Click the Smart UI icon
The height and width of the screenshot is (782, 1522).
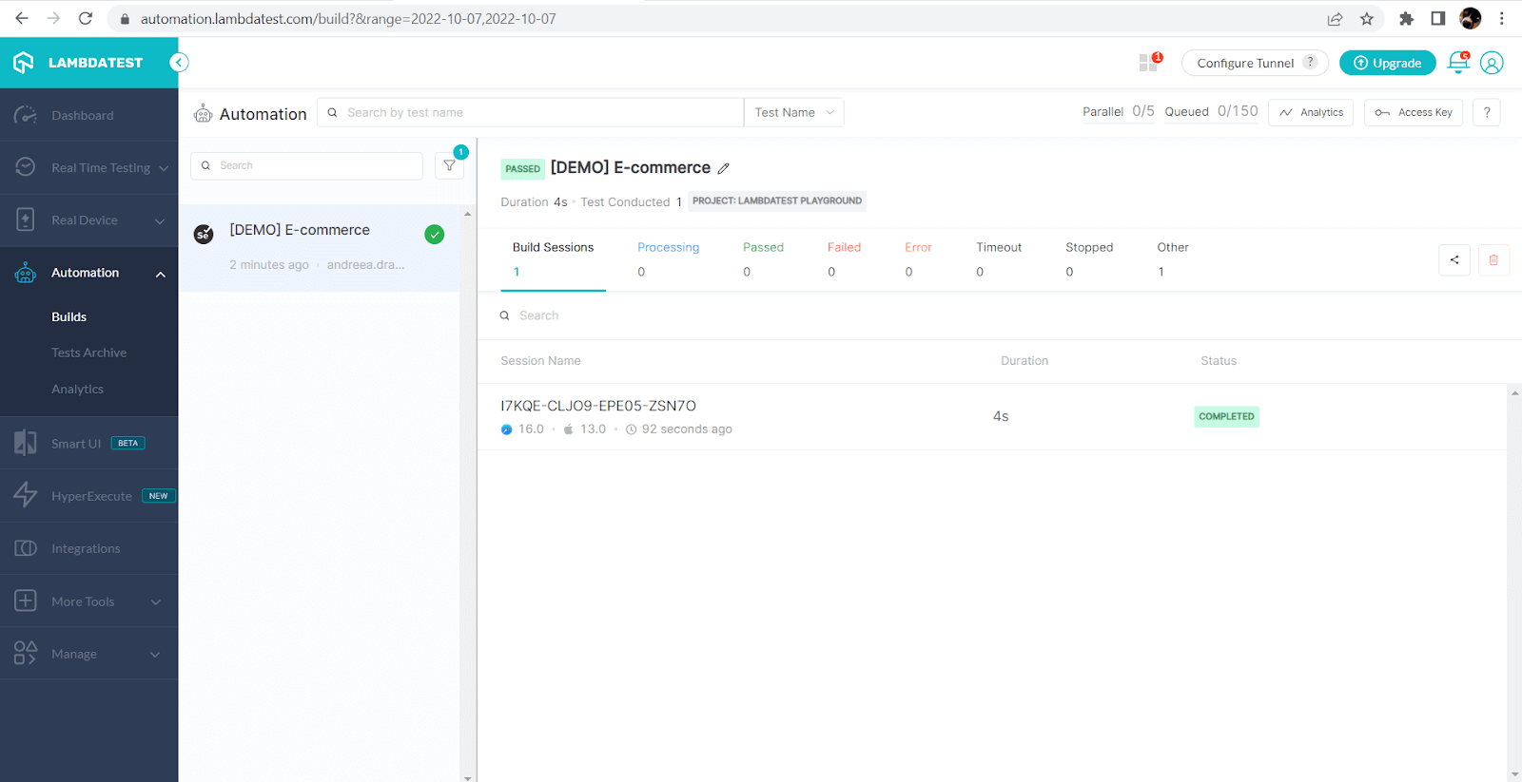(26, 443)
